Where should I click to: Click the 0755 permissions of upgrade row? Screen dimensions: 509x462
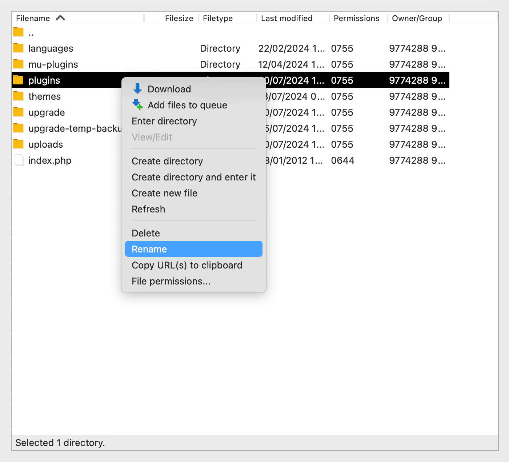tap(342, 112)
